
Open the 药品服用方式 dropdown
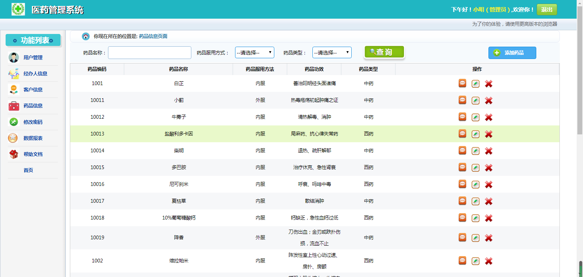click(x=255, y=52)
